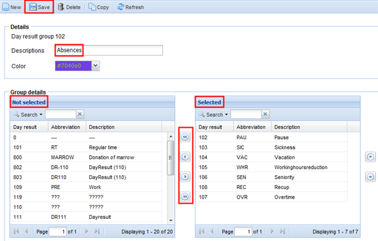Go to last page in Not selected pager

point(97,232)
